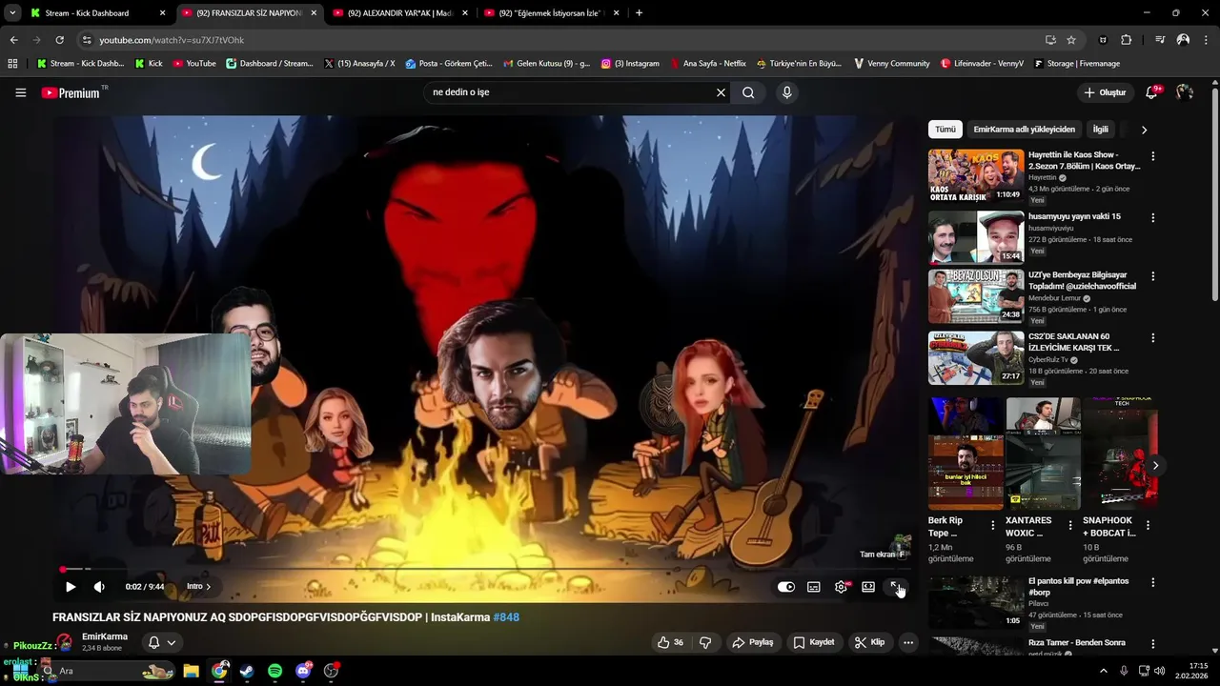Image resolution: width=1220 pixels, height=686 pixels.
Task: Open Spotify from the taskbar
Action: (x=274, y=671)
